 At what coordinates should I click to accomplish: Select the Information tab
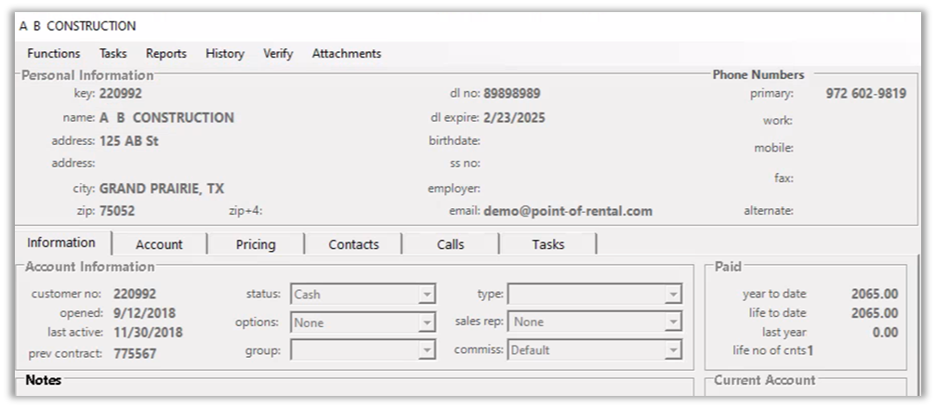coord(61,243)
